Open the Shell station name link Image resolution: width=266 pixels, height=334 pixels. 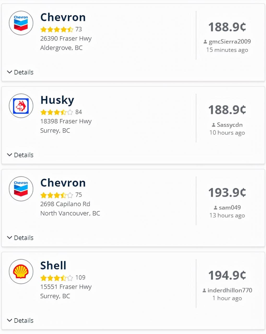pyautogui.click(x=53, y=266)
